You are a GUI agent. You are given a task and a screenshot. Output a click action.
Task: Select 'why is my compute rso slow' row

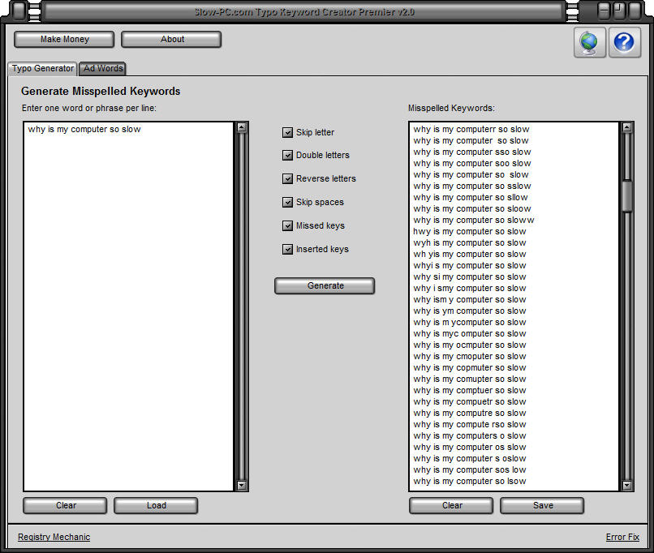click(470, 425)
